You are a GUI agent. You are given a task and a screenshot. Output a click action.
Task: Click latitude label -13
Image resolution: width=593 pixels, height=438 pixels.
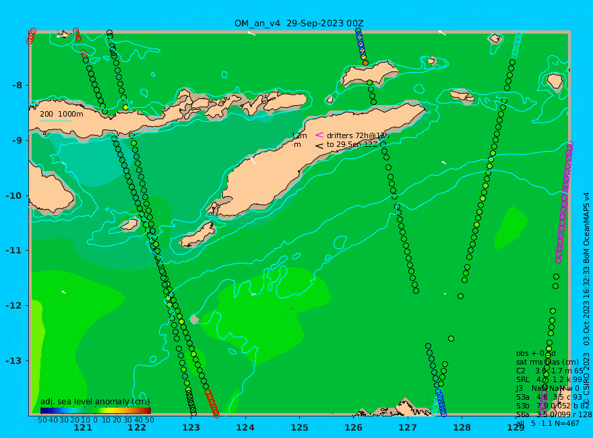pyautogui.click(x=14, y=361)
